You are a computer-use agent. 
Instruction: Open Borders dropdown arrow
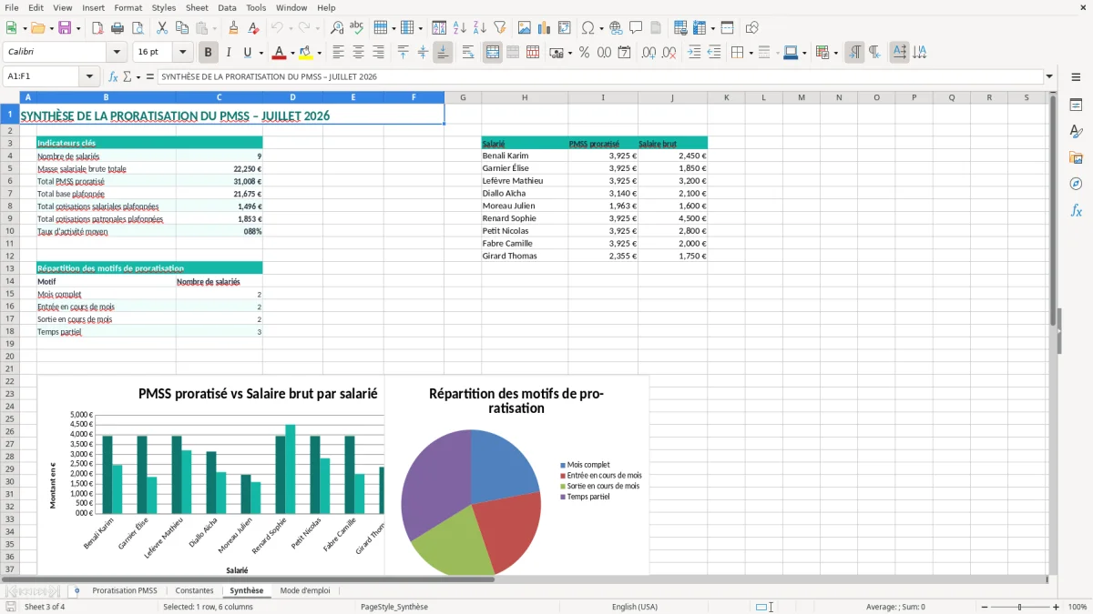click(751, 53)
